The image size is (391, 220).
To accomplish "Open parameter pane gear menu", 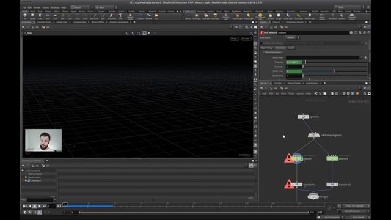I will (351, 32).
